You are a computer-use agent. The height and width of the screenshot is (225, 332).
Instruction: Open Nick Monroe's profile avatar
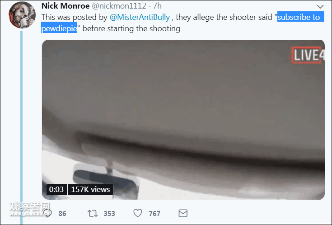[21, 14]
